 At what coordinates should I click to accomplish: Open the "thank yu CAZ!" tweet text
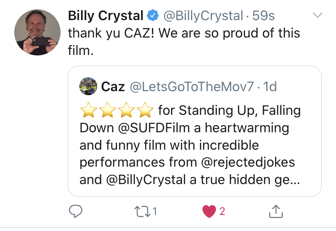point(184,33)
